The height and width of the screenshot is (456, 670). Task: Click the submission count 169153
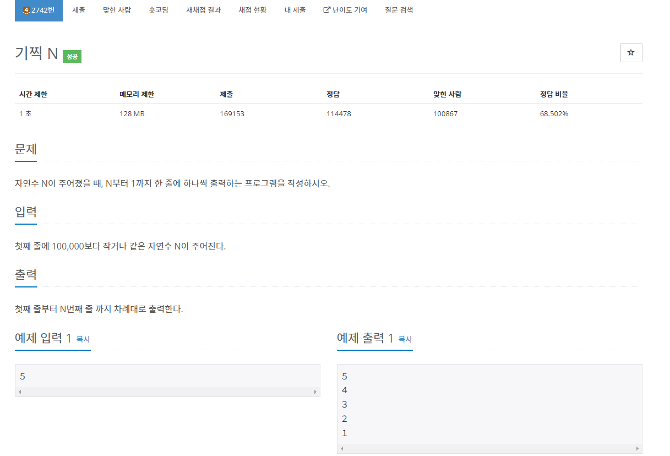coord(232,114)
